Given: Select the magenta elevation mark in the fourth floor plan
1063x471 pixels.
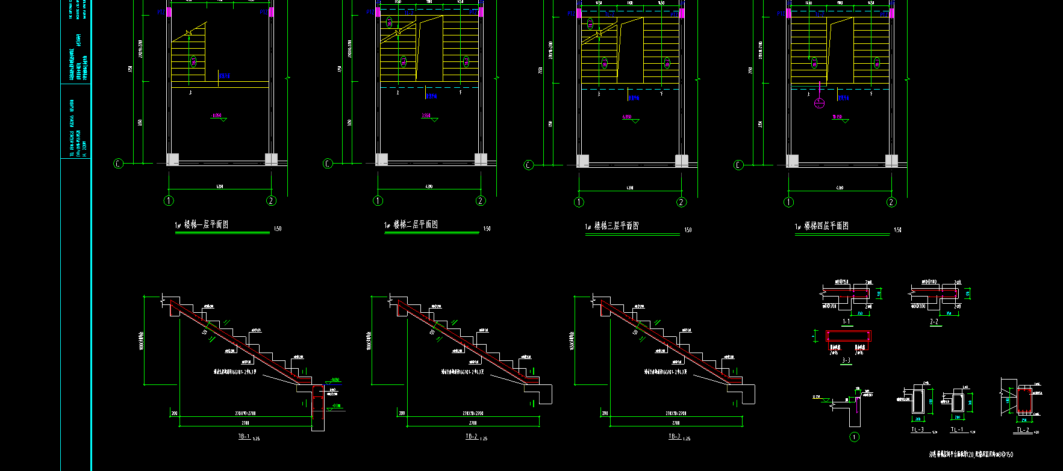Looking at the screenshot, I should pyautogui.click(x=837, y=117).
